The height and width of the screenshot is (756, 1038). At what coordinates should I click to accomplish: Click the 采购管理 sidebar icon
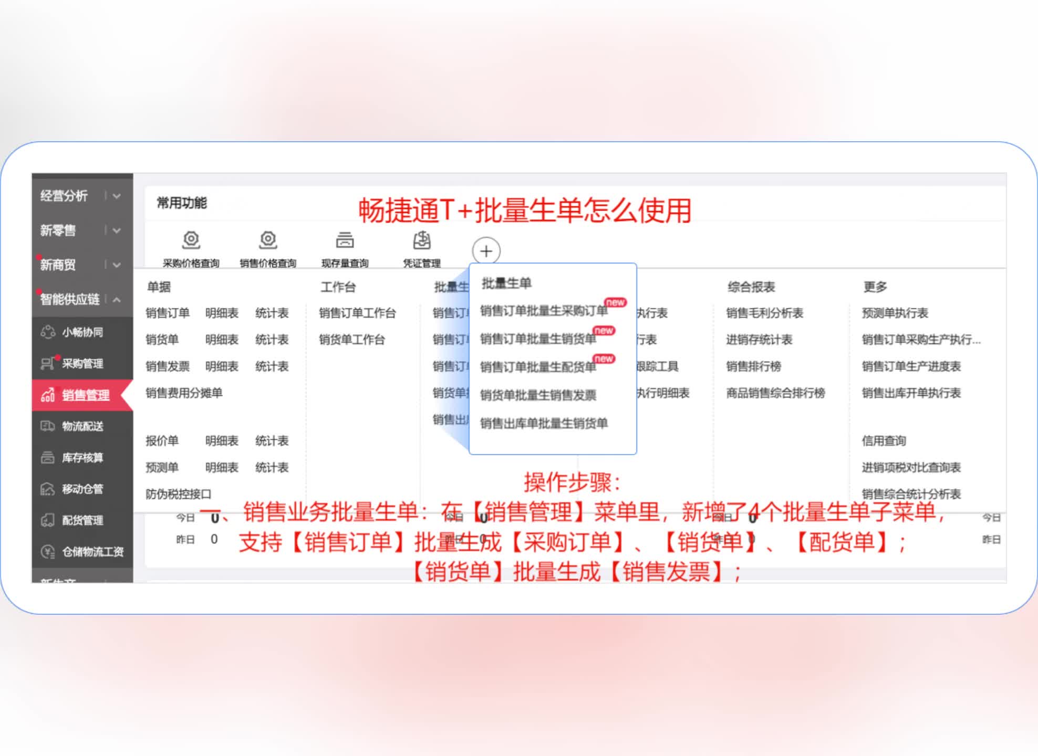tap(48, 363)
